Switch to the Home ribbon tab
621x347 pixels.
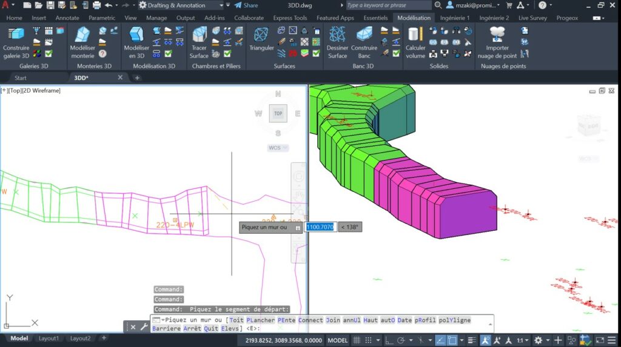point(15,18)
